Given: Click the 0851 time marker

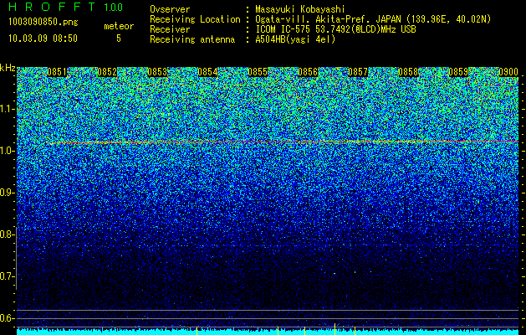Looking at the screenshot, I should pos(57,72).
